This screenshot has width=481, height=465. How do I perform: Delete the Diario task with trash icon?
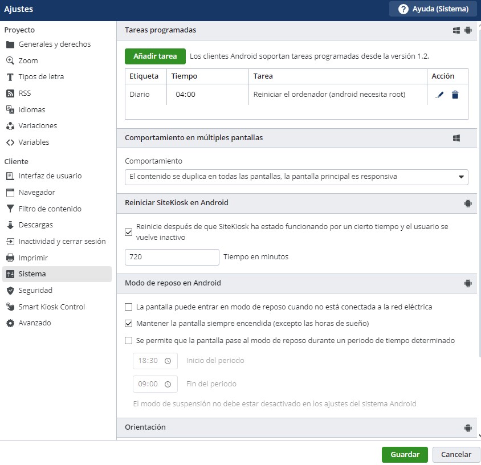click(x=455, y=95)
